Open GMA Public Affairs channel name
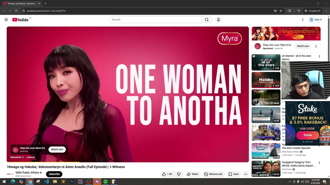 (x=27, y=173)
